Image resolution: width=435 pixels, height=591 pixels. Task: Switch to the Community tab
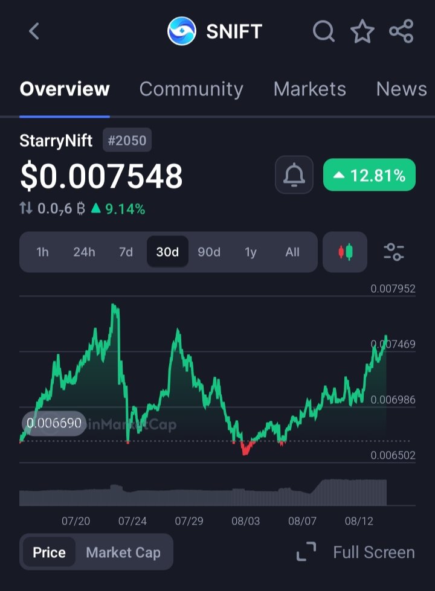click(192, 90)
